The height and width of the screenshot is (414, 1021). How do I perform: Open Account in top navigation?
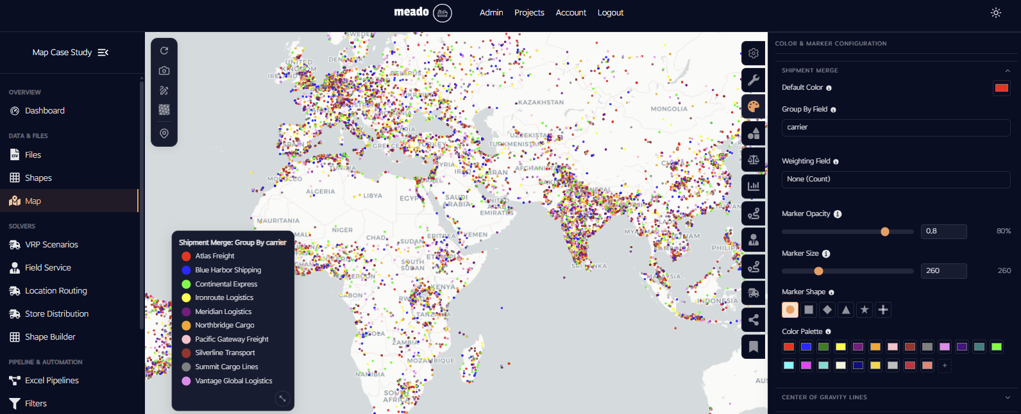coord(571,13)
